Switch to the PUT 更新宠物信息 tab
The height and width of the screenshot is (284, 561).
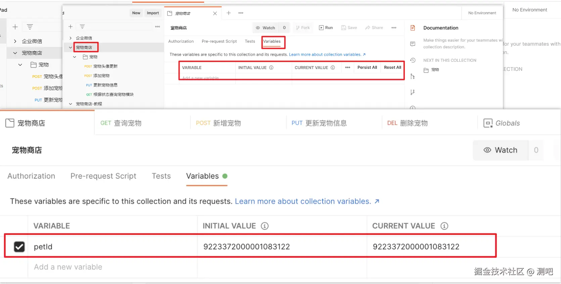click(x=319, y=123)
